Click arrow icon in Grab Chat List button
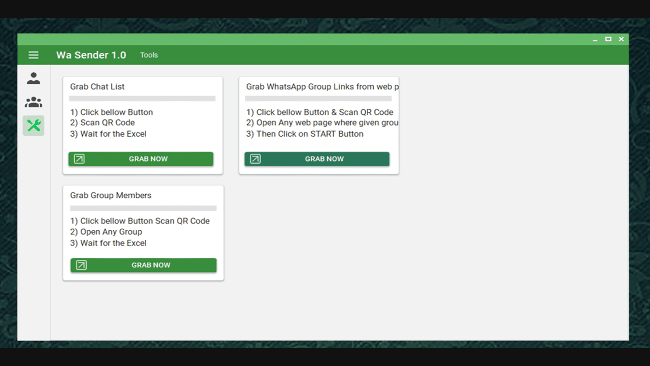The width and height of the screenshot is (650, 366). 79,159
